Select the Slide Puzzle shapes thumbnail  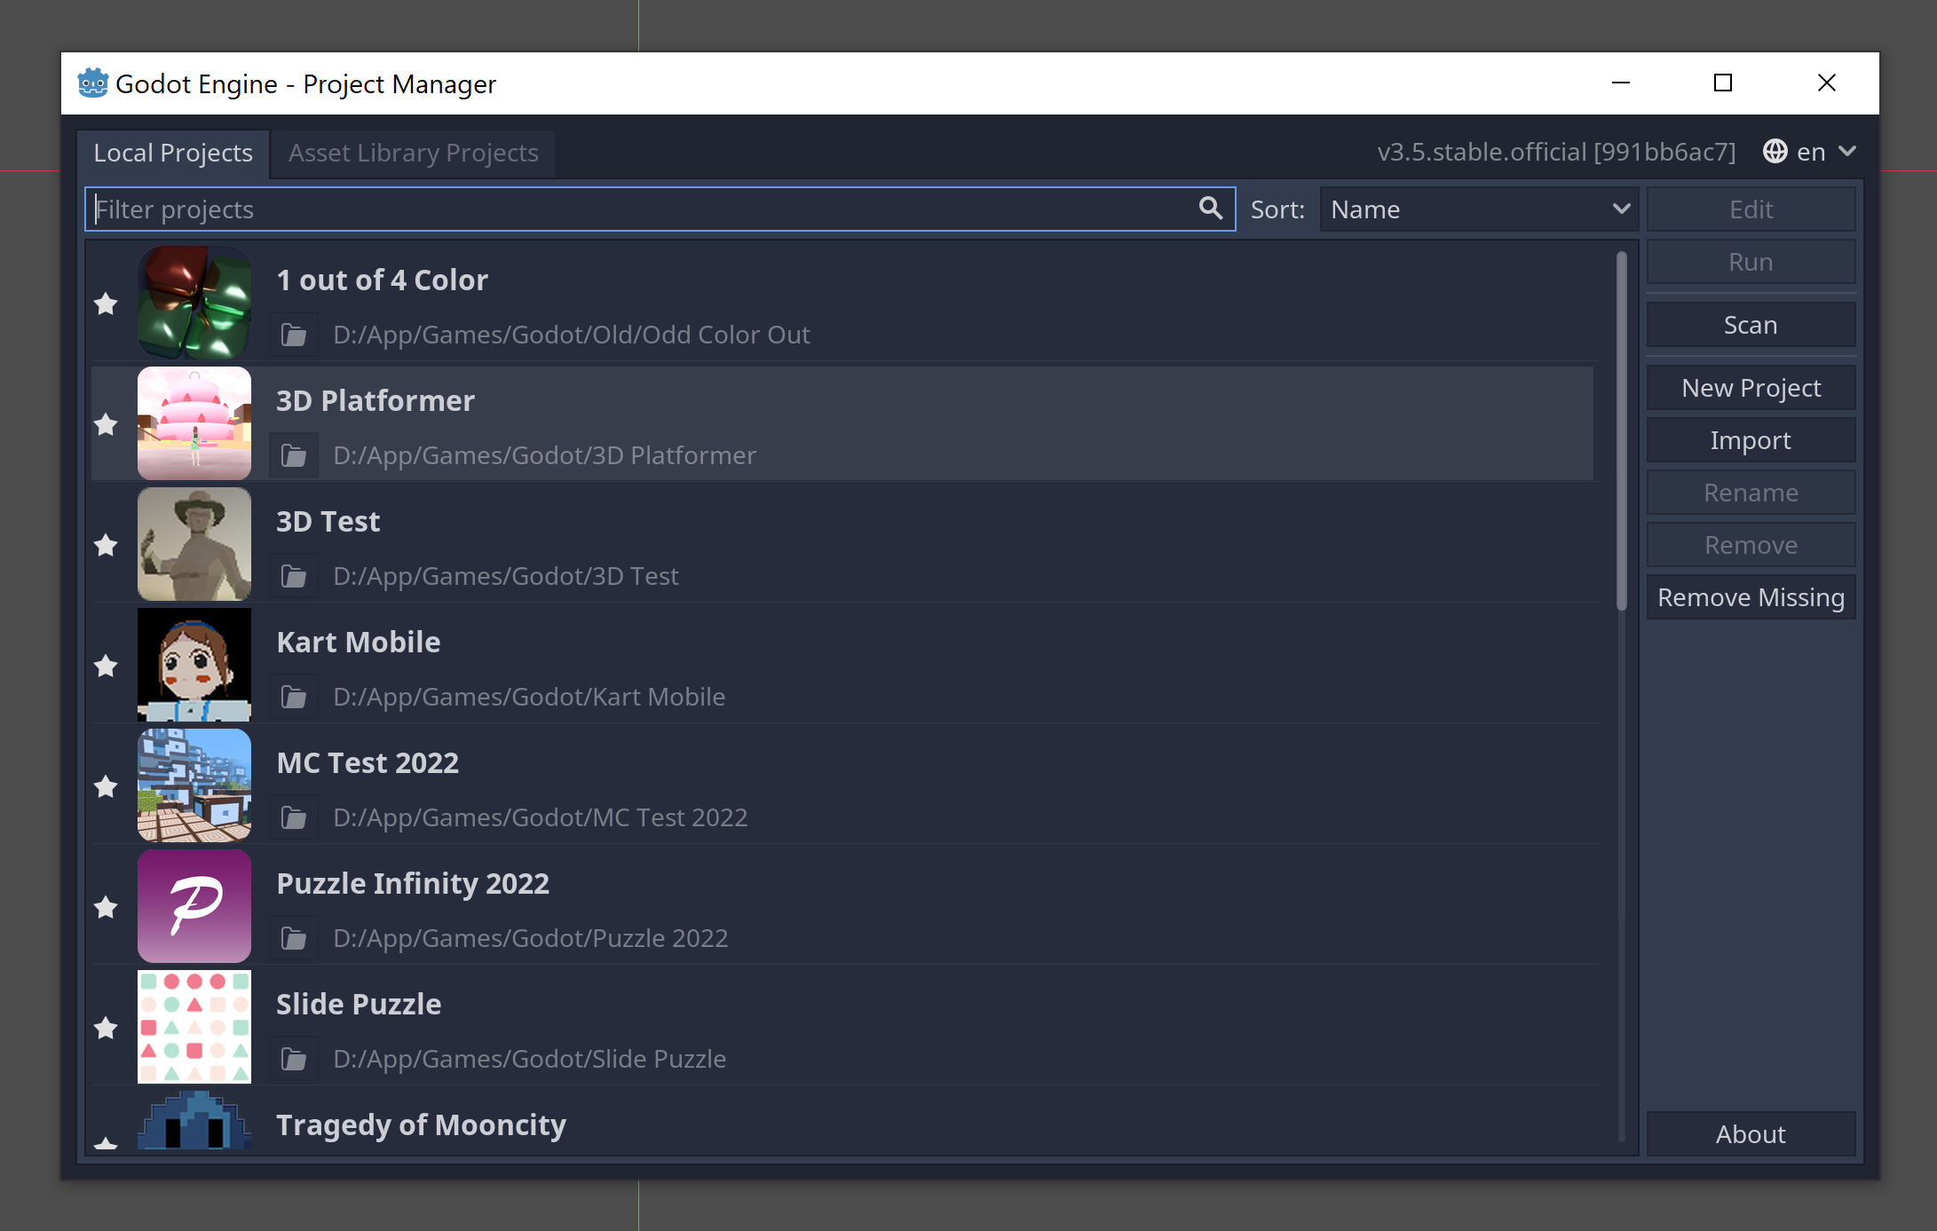coord(194,1027)
